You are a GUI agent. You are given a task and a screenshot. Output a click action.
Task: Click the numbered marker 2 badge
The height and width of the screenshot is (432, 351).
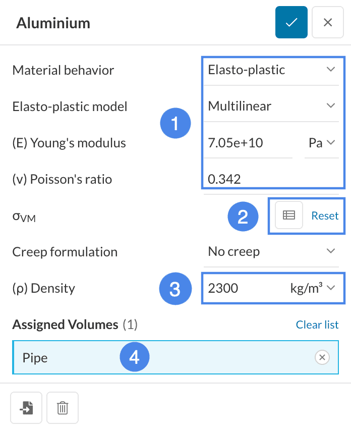pyautogui.click(x=243, y=217)
